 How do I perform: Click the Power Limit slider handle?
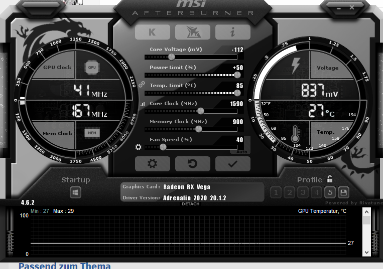click(237, 75)
